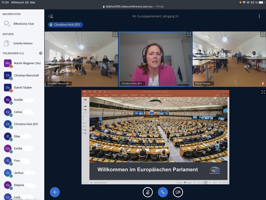Click the zoom slider in the shared PowerPoint

pyautogui.click(x=214, y=183)
